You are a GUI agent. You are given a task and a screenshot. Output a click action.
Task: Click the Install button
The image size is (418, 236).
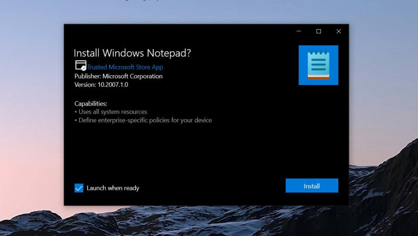click(312, 186)
